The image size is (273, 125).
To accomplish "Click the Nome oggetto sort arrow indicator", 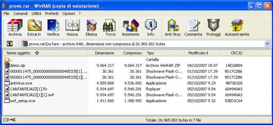I will [x=37, y=53].
